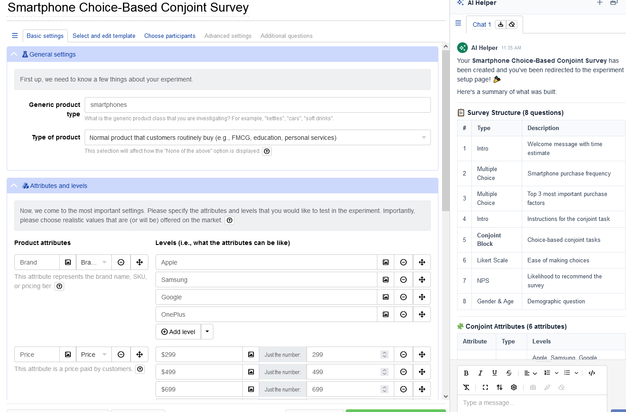The image size is (626, 412).
Task: Show help for Price attribute description
Action: click(140, 369)
